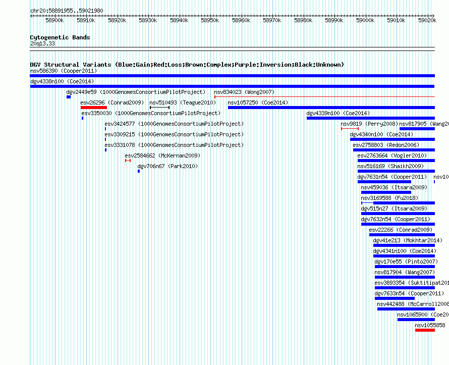Click the 59020k ruler tick label
Image resolution: width=449 pixels, height=365 pixels.
427,20
